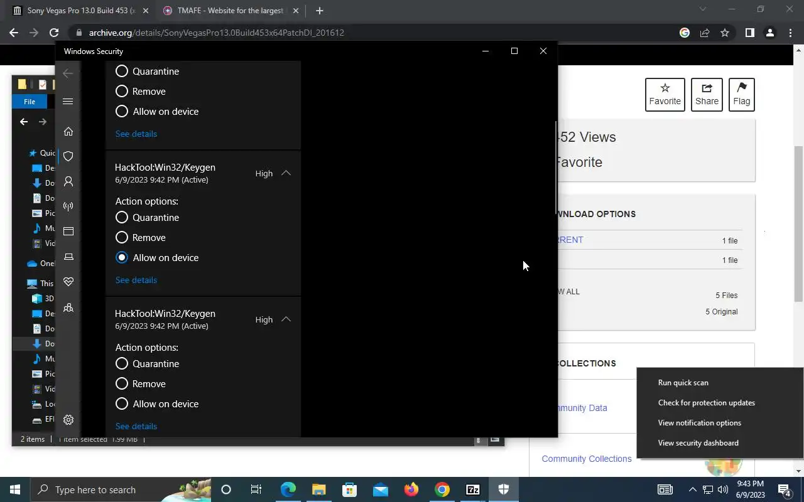Open Account protection person icon

(x=68, y=181)
